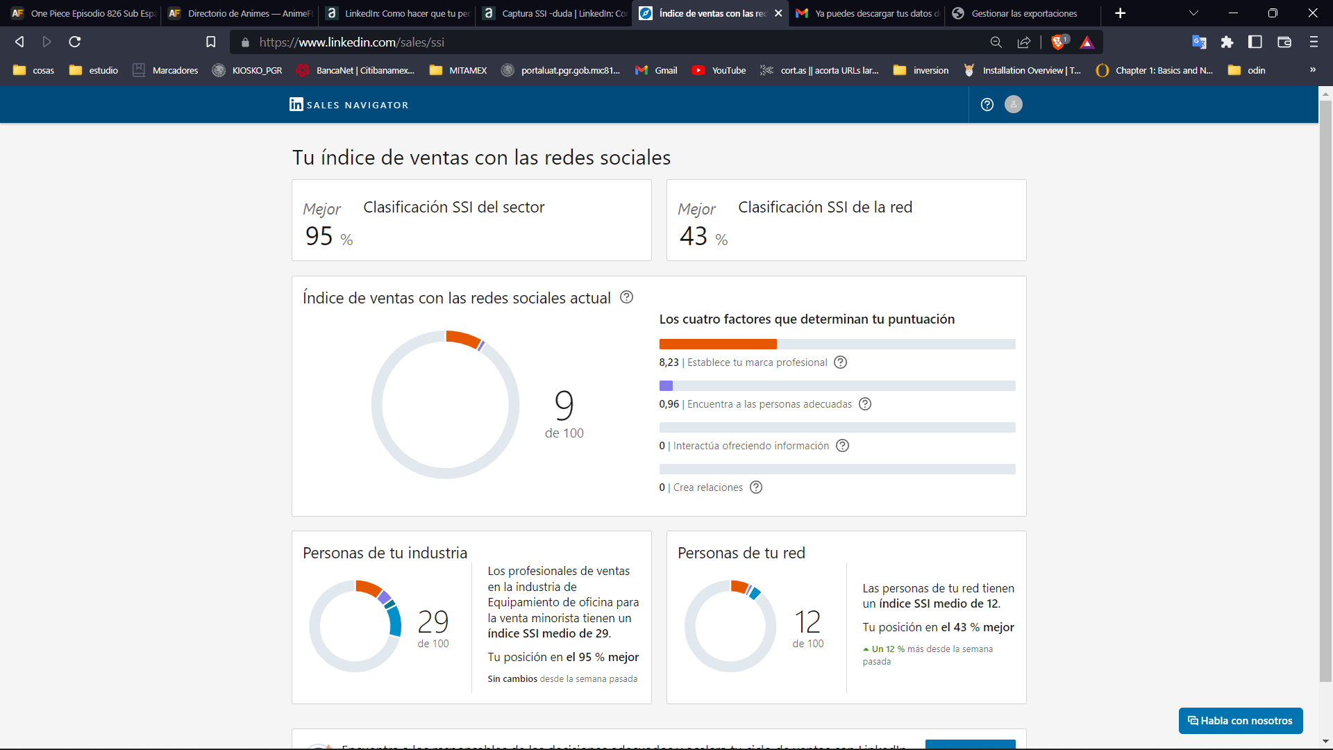Click the share page icon
This screenshot has width=1333, height=750.
[1023, 42]
